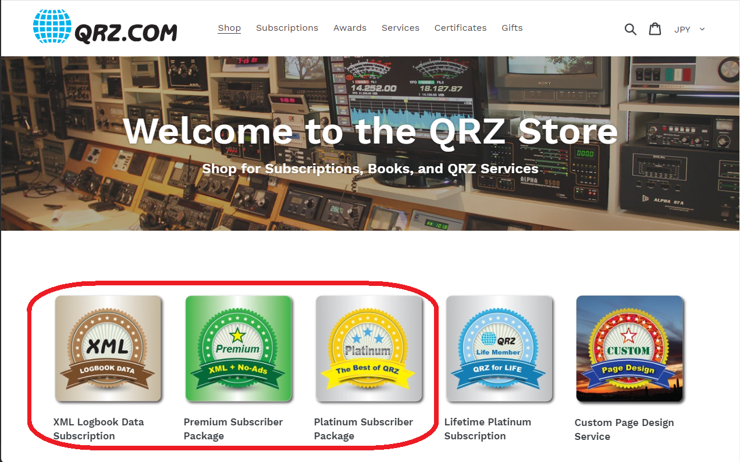Select the green Premium badge image
The height and width of the screenshot is (462, 740).
pyautogui.click(x=239, y=349)
